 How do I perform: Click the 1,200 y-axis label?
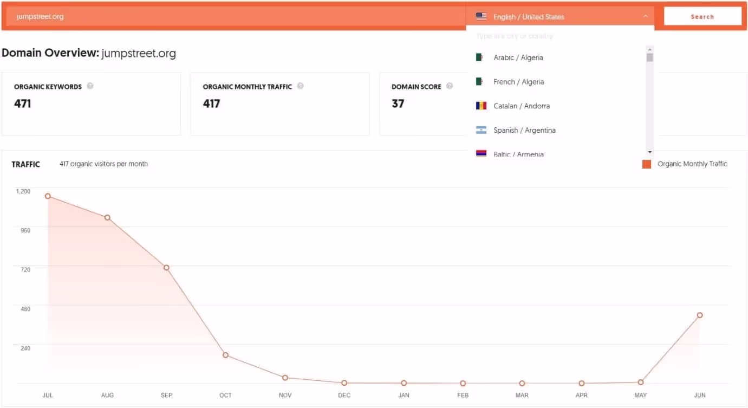(23, 191)
